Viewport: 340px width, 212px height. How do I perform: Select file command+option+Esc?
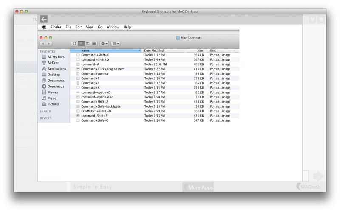(155, 97)
